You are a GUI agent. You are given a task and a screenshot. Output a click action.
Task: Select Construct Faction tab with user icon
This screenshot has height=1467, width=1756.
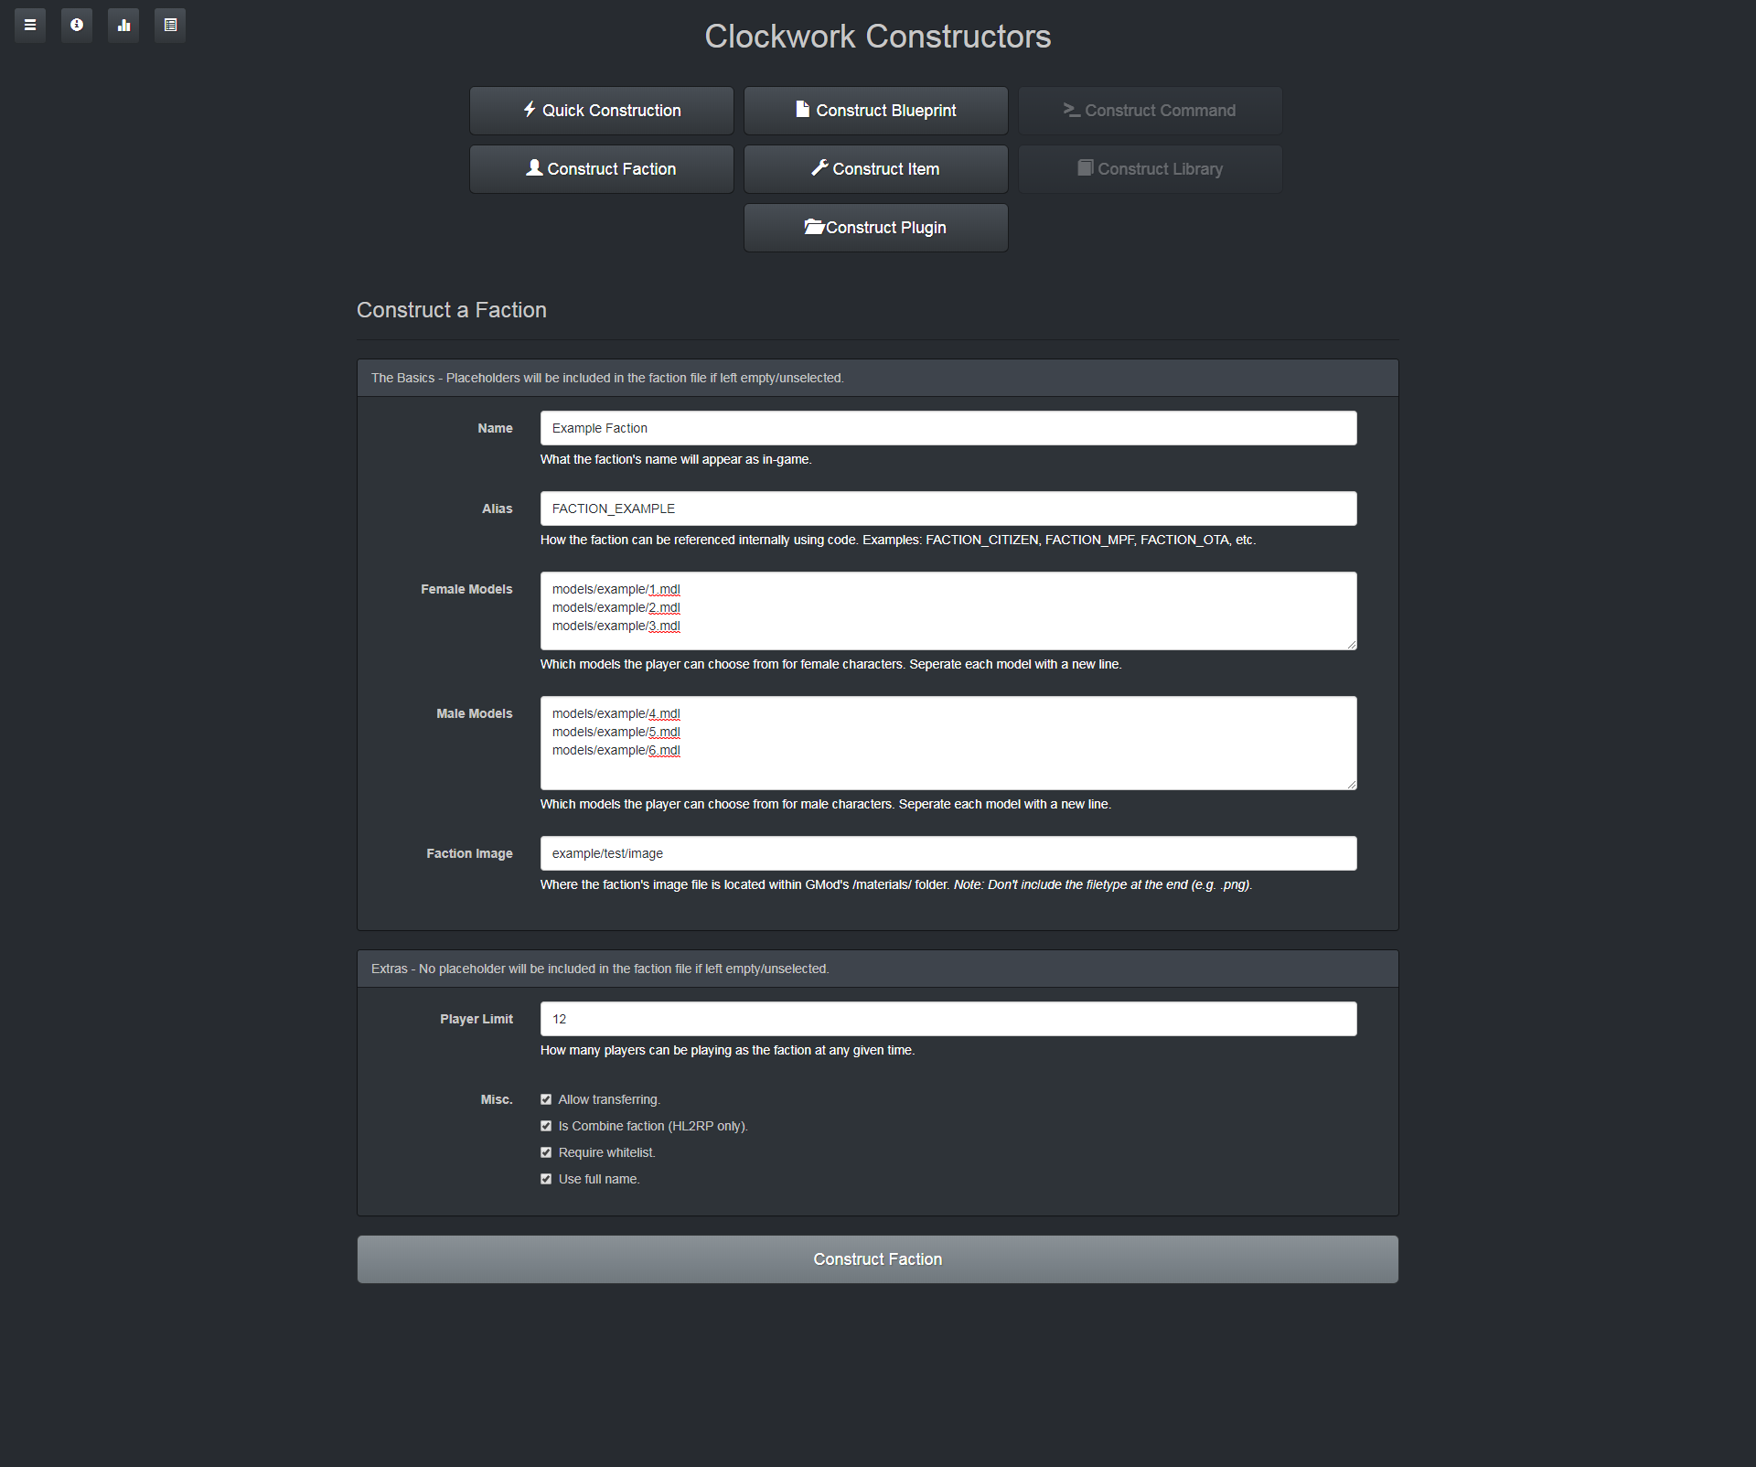pos(602,169)
